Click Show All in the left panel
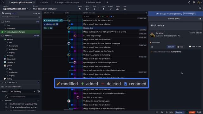Screen dimensions: 203x114 click(x=36, y=13)
